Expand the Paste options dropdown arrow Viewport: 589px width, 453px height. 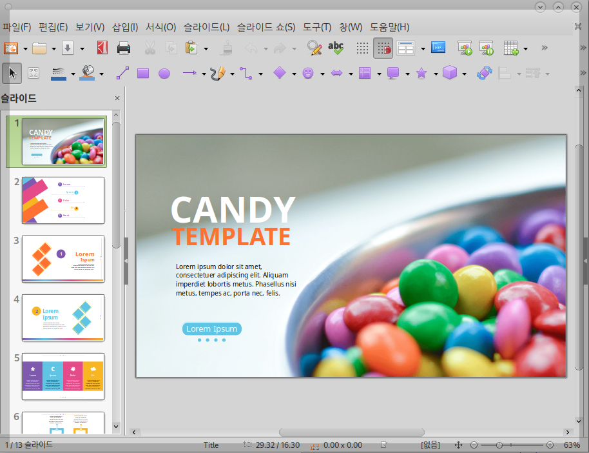[x=206, y=49]
